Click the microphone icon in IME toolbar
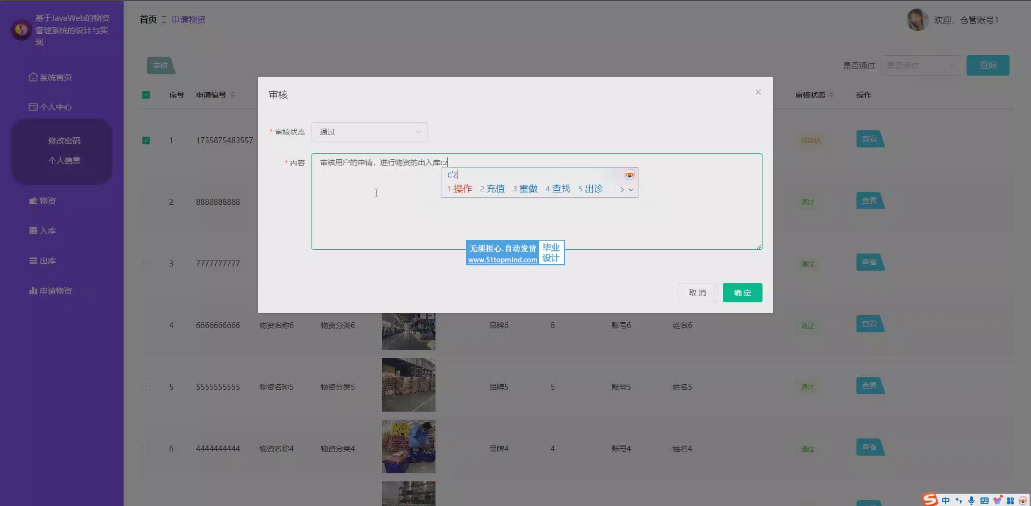This screenshot has height=506, width=1031. pyautogui.click(x=971, y=500)
